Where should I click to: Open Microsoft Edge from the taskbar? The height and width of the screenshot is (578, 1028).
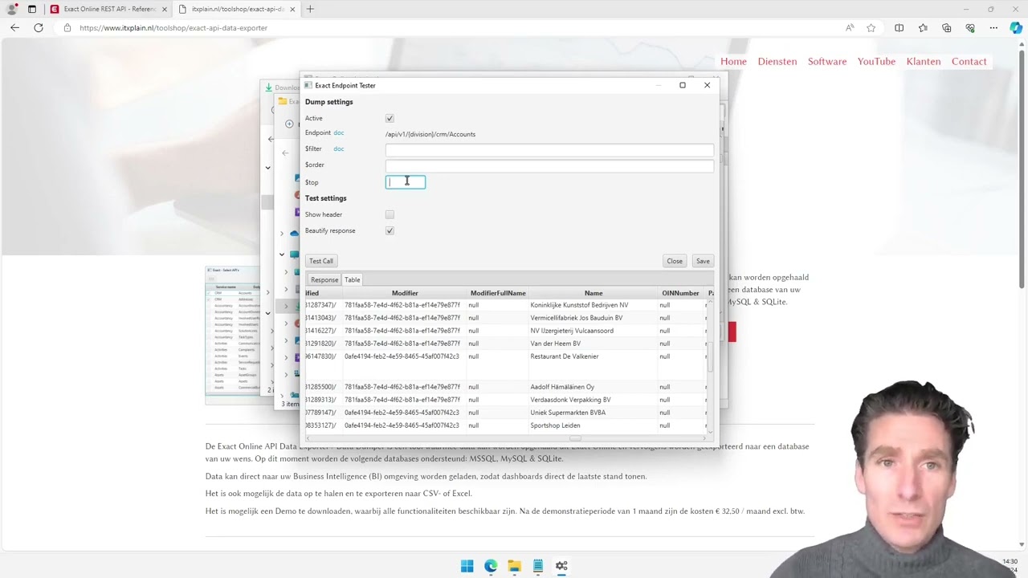tap(491, 566)
